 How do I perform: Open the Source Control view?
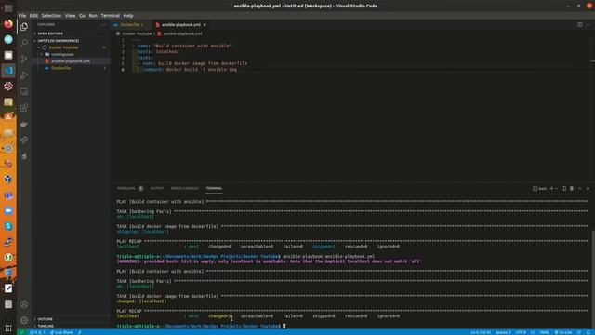point(24,59)
